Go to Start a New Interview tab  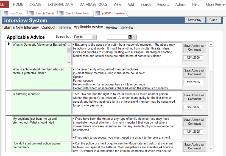(x=21, y=27)
